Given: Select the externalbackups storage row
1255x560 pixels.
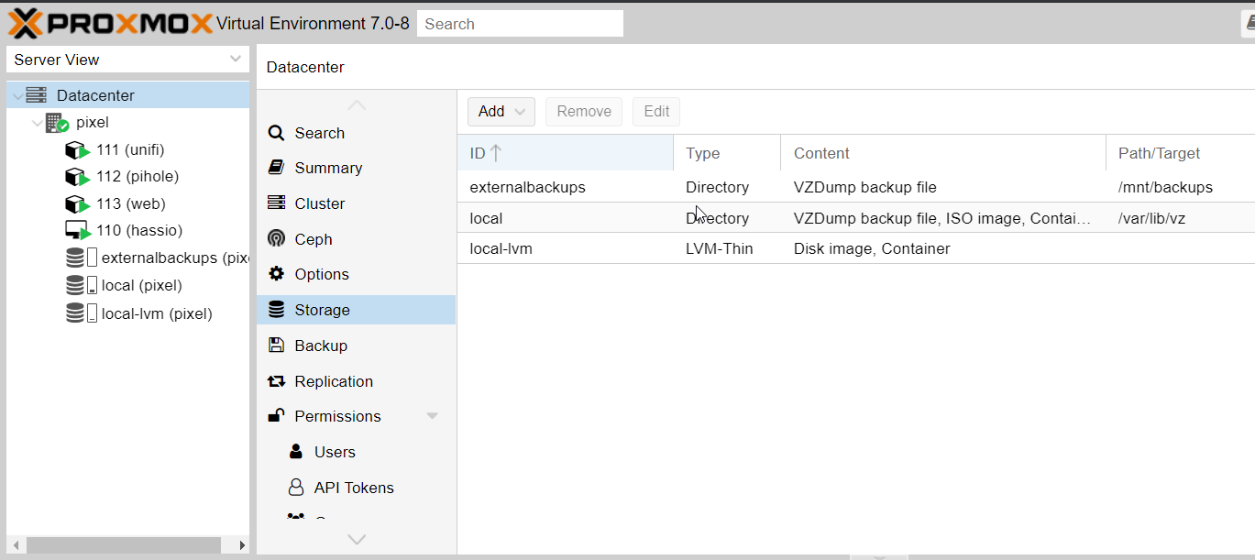Looking at the screenshot, I should (856, 187).
